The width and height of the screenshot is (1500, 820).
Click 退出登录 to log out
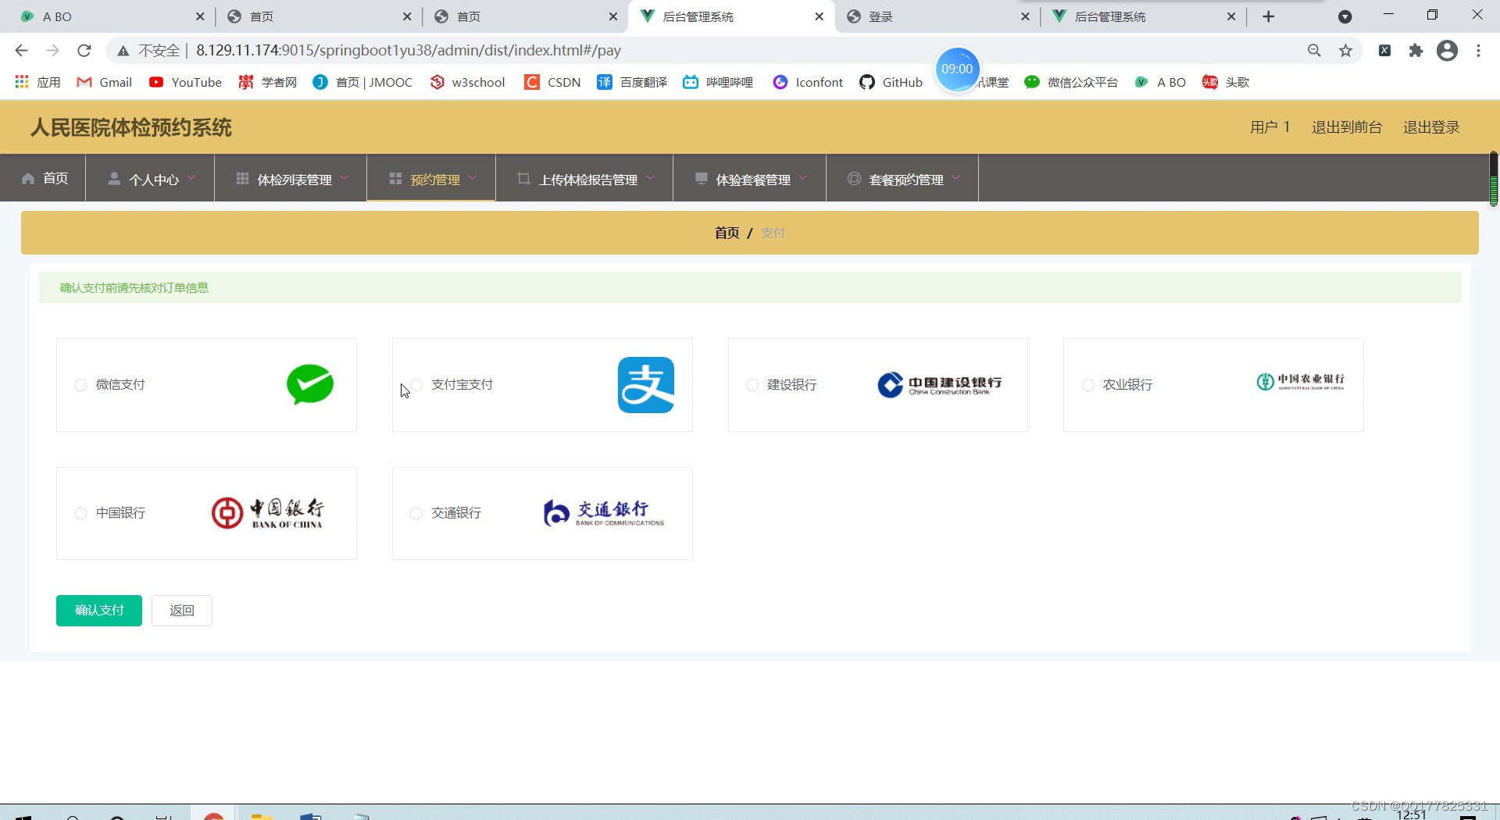pyautogui.click(x=1431, y=127)
